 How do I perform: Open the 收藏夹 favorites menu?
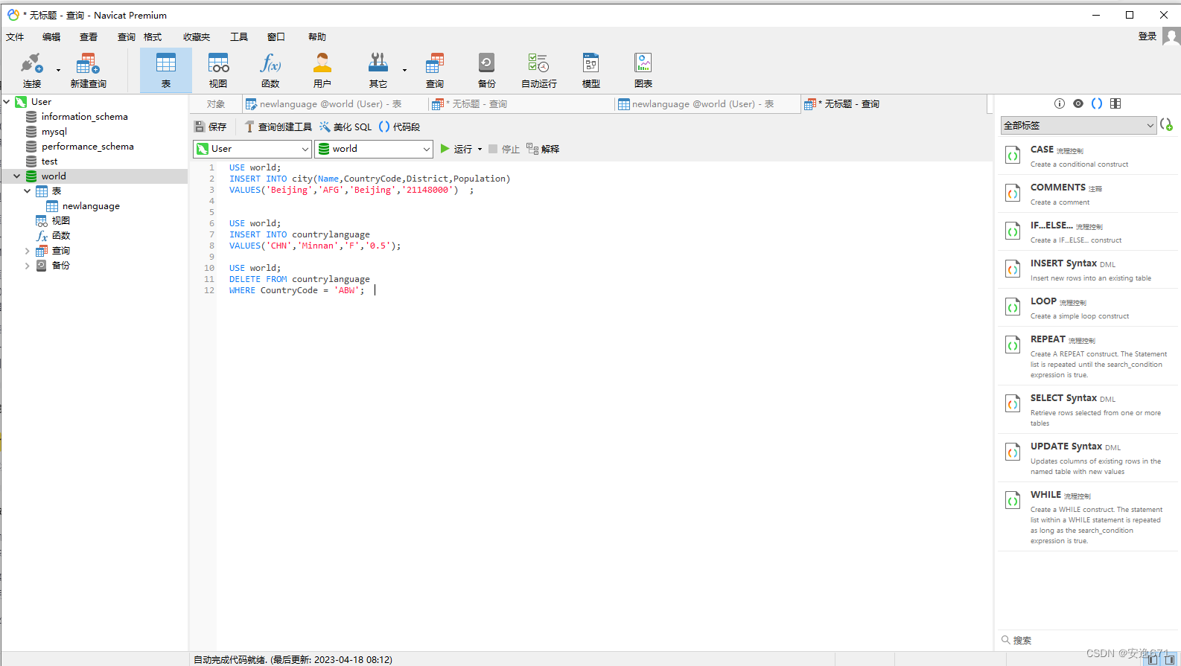coord(197,36)
